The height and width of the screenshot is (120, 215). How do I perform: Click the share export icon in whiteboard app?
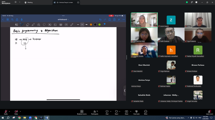click(17, 20)
